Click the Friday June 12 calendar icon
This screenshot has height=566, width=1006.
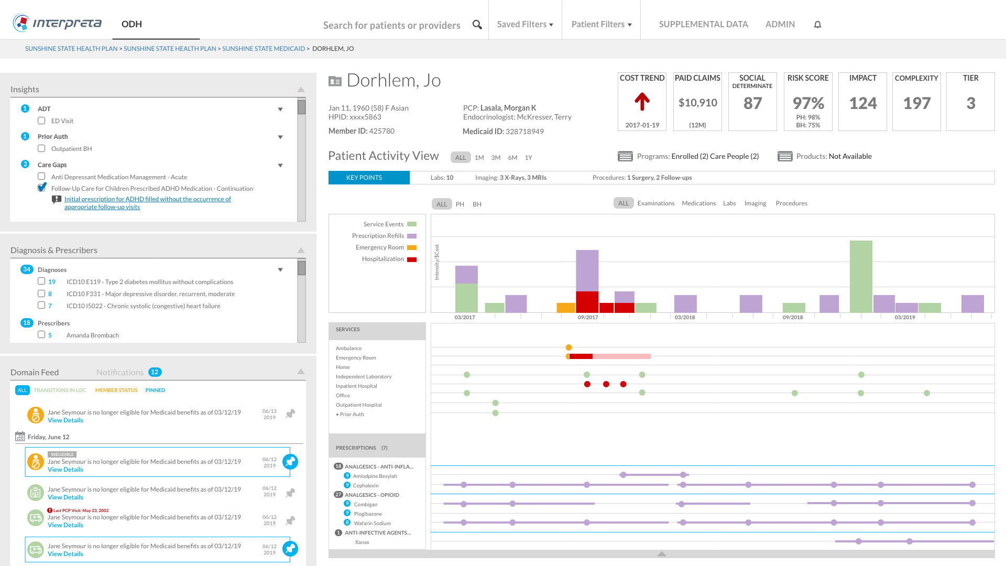tap(20, 437)
